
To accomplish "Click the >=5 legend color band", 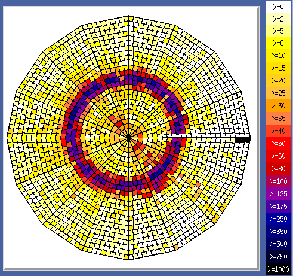I will pos(279,31).
